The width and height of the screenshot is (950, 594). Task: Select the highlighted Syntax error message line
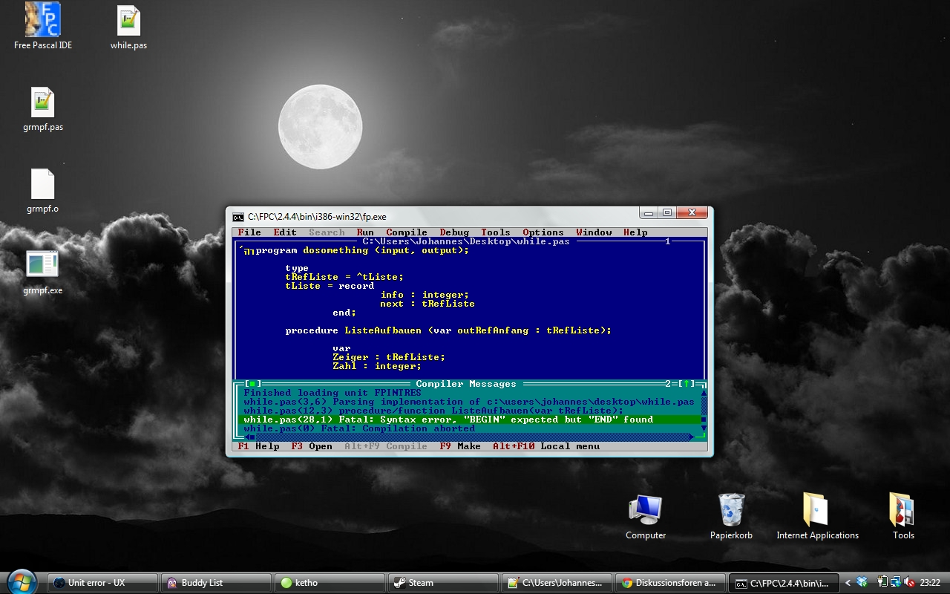coord(448,420)
